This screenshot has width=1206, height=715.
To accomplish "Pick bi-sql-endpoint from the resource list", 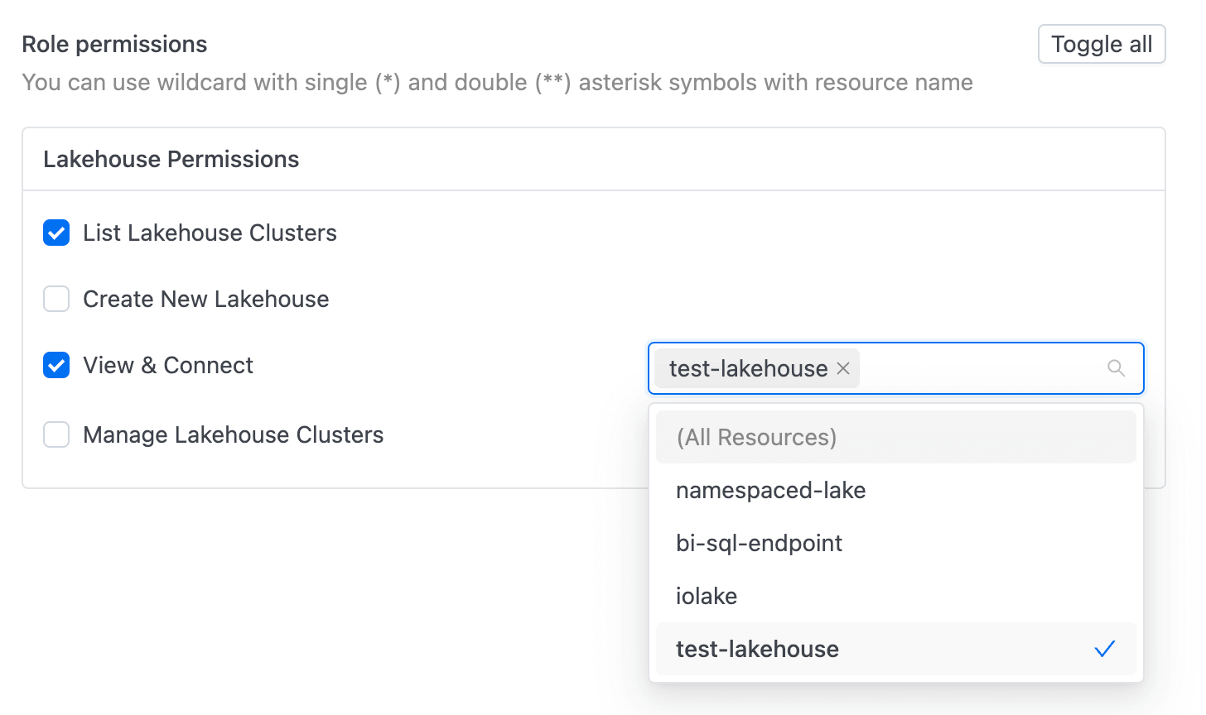I will click(895, 543).
